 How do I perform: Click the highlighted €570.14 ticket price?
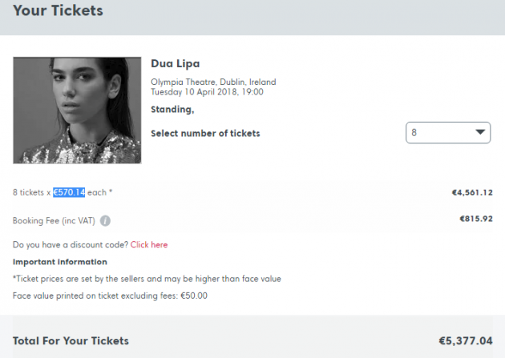coord(69,193)
